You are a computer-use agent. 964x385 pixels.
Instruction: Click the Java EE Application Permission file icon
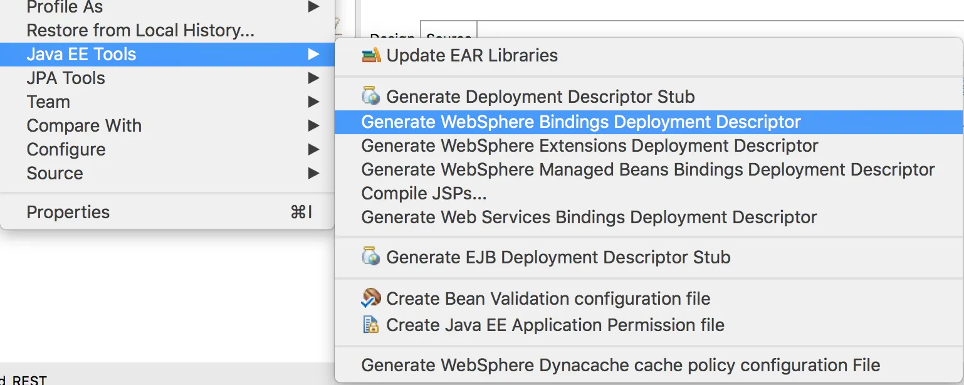click(x=371, y=325)
